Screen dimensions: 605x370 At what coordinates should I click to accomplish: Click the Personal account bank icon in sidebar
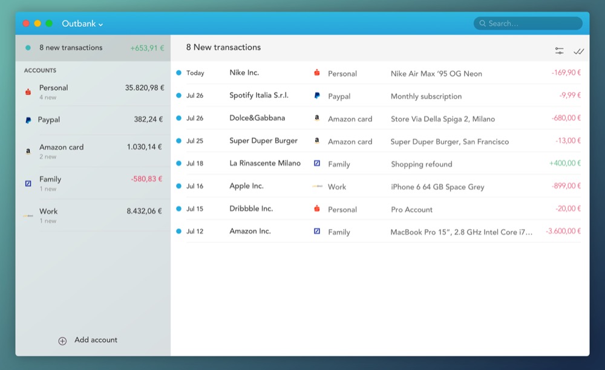point(28,92)
